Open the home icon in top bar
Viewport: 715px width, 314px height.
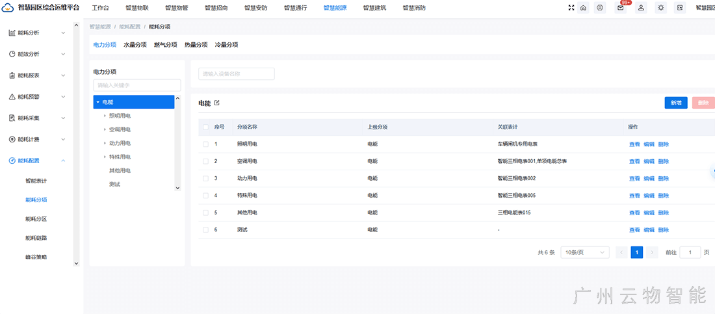[584, 8]
